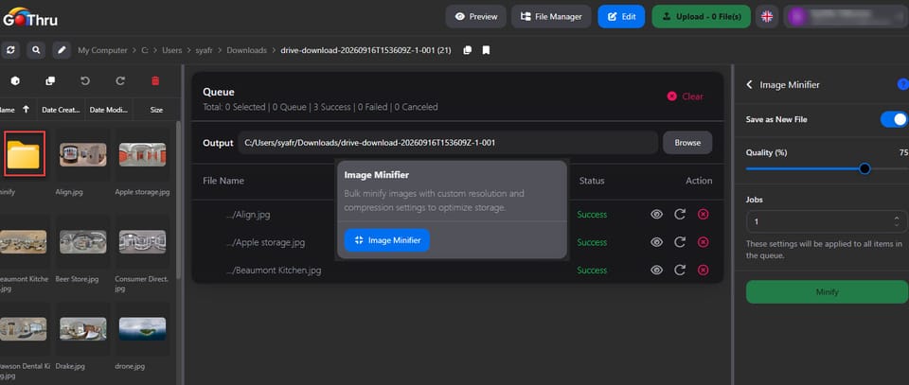Click the pencil edit path icon
Screen dimensions: 909x385
click(x=62, y=50)
